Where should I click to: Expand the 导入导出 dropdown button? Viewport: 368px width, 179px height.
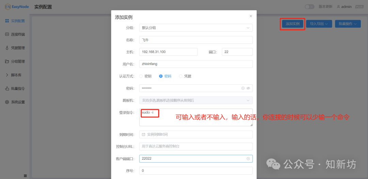tap(319, 24)
